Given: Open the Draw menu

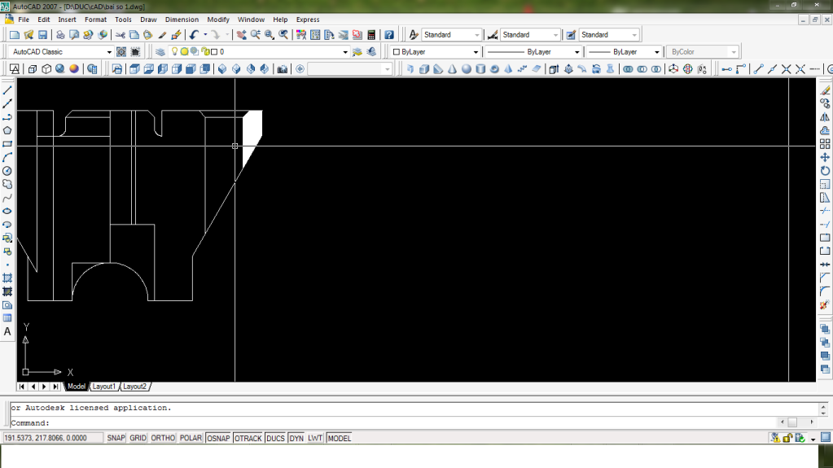Looking at the screenshot, I should (148, 19).
